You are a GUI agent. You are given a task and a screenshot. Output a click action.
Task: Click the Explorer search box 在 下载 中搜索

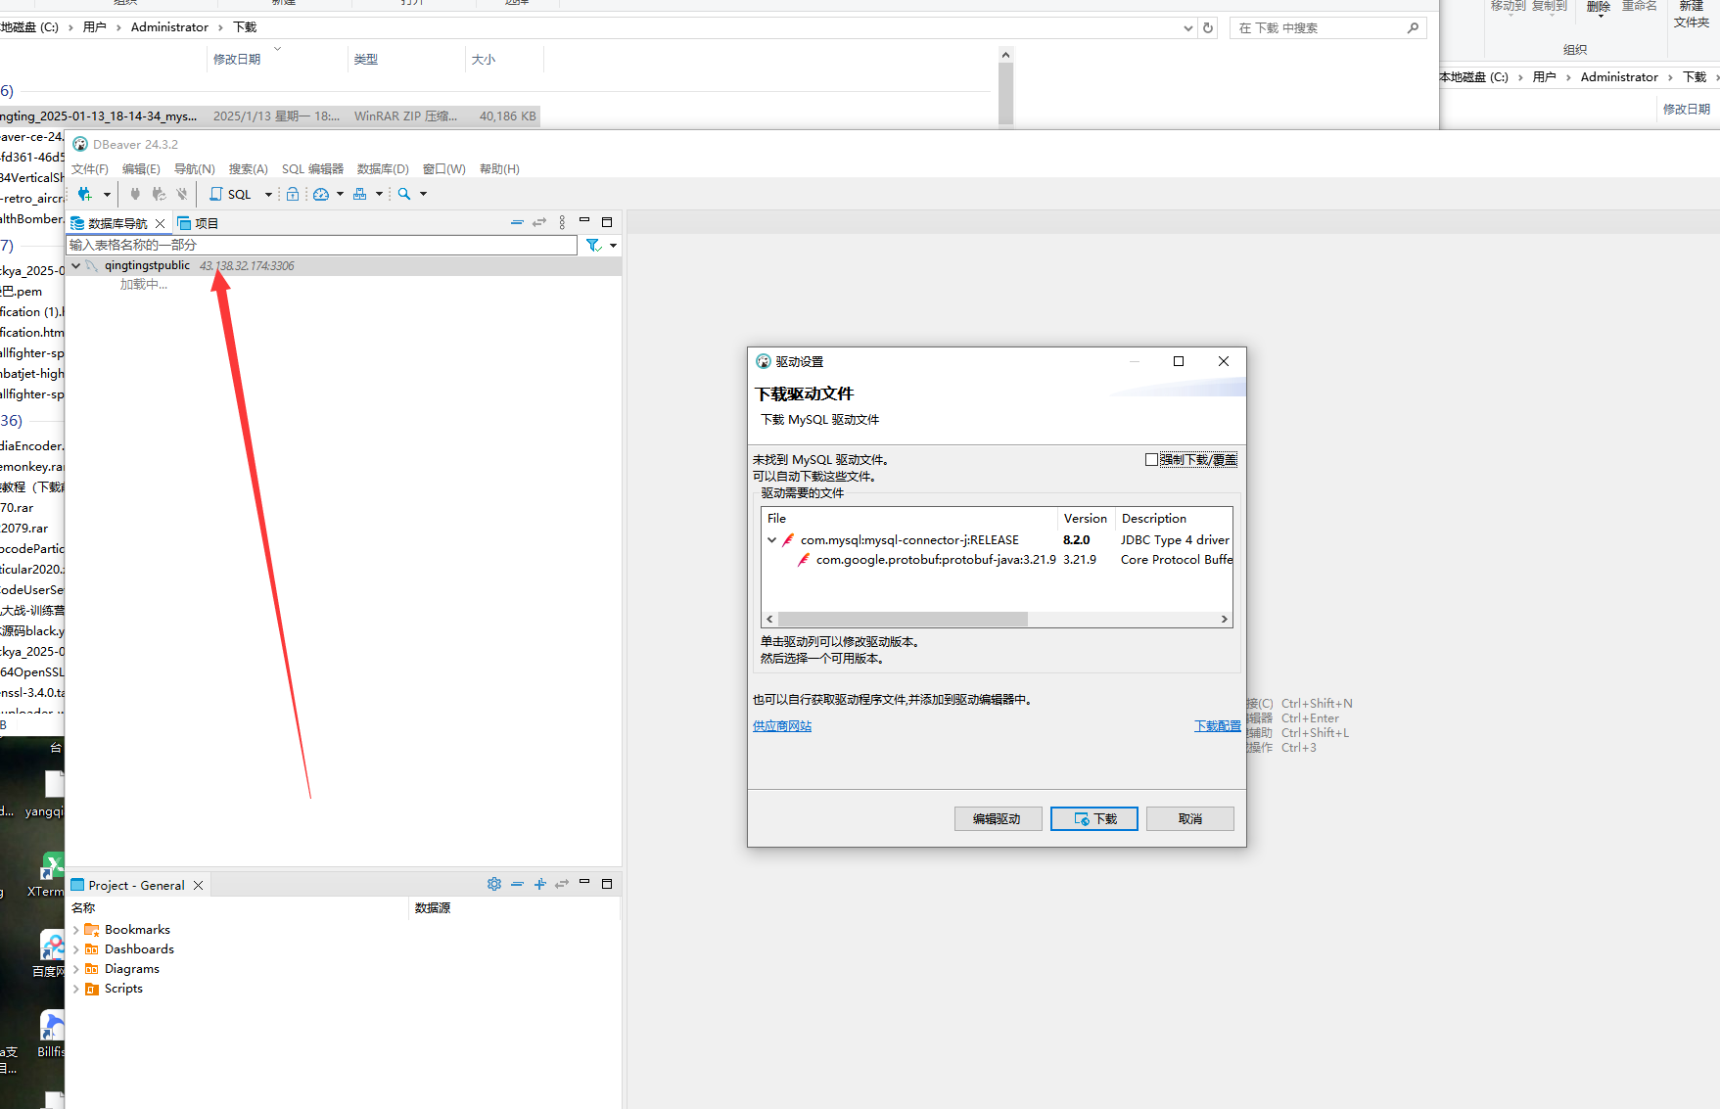tap(1327, 27)
